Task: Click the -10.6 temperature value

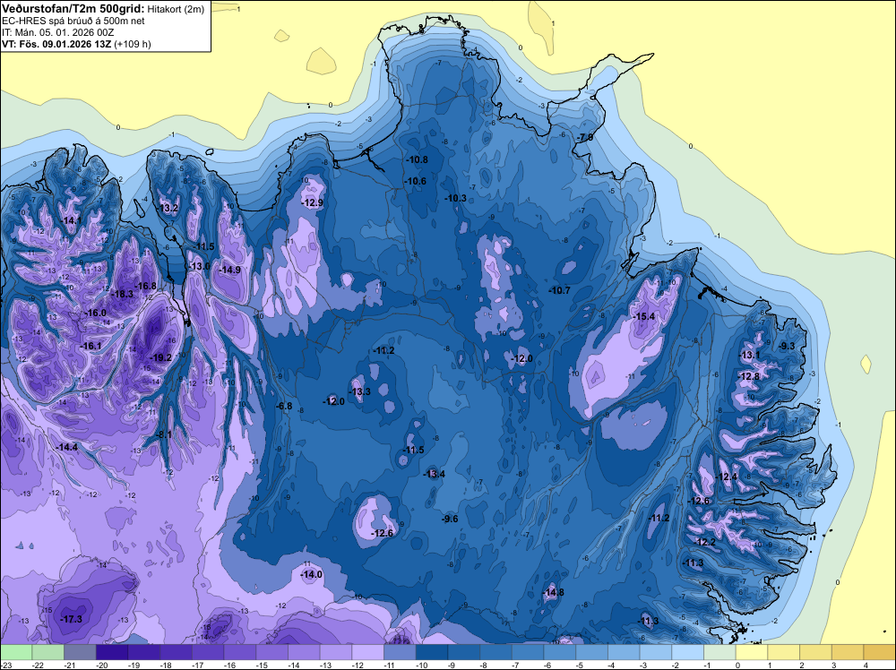Action: click(x=415, y=181)
